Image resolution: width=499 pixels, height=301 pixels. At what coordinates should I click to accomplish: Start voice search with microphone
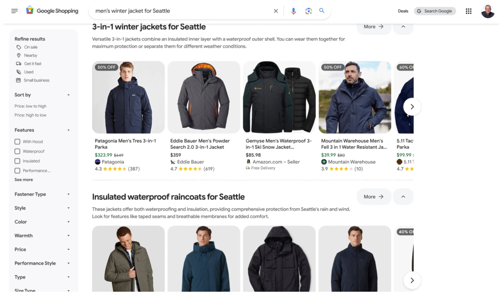coord(293,11)
